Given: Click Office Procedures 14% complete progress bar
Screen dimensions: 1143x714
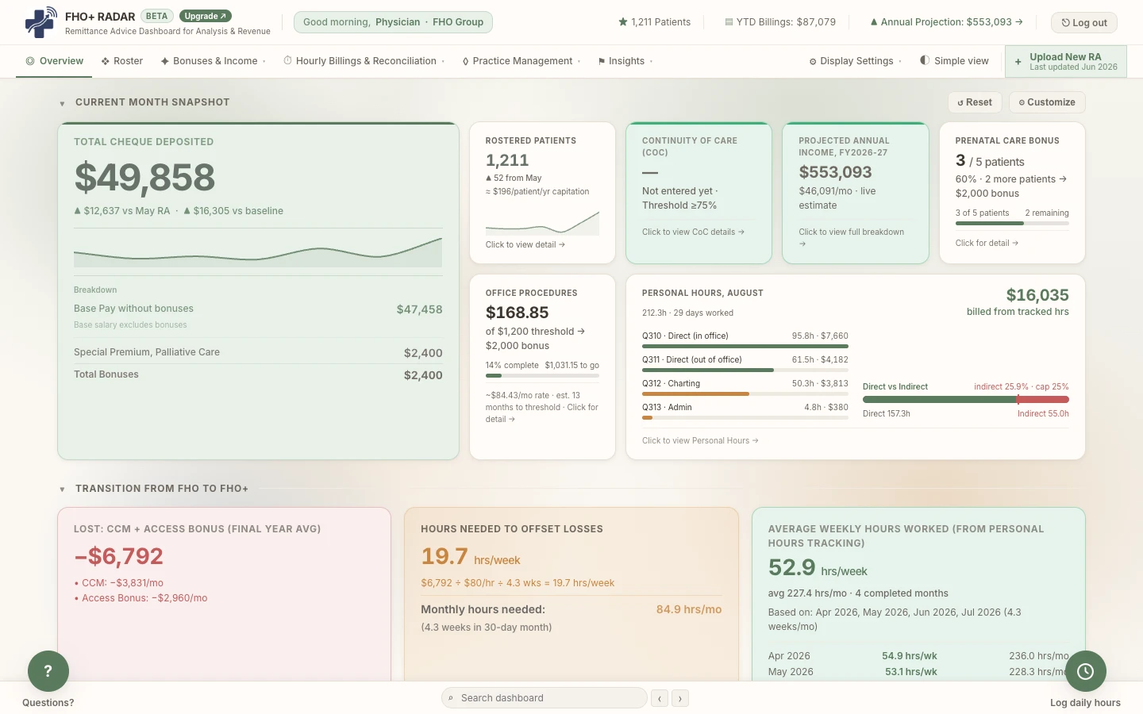Looking at the screenshot, I should 542,376.
